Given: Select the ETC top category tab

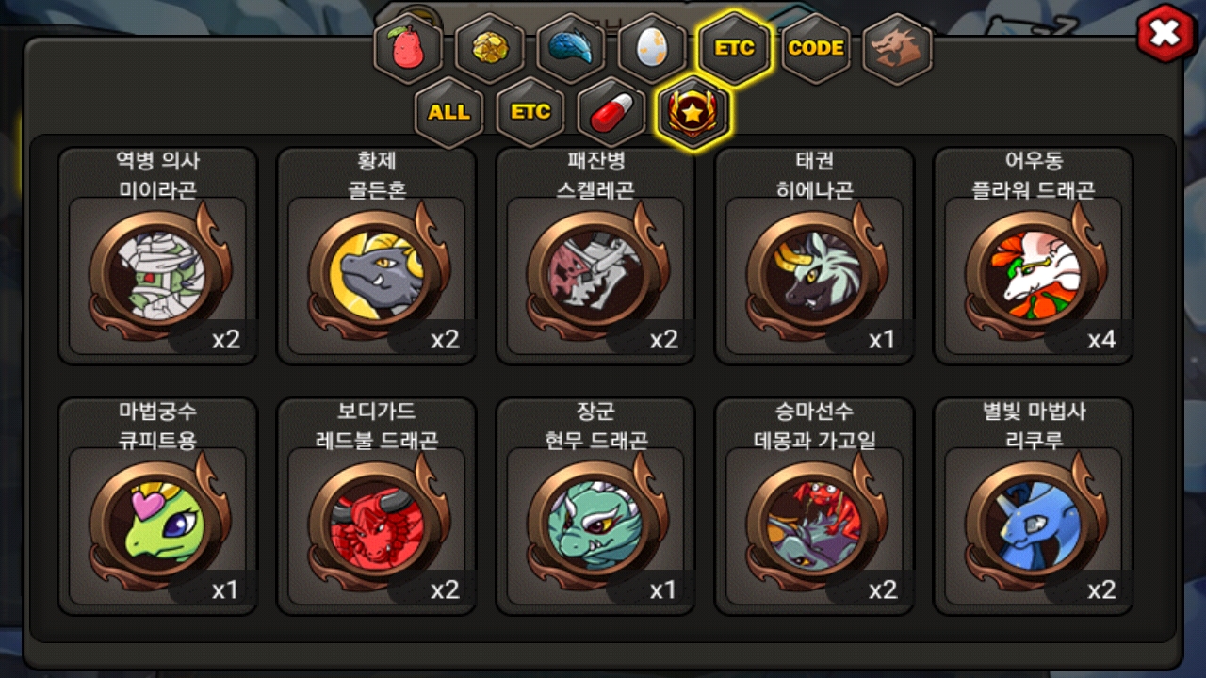Looking at the screenshot, I should (x=734, y=48).
